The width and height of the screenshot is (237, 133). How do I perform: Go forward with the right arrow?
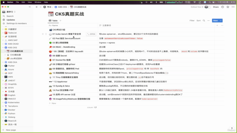tap(40, 7)
